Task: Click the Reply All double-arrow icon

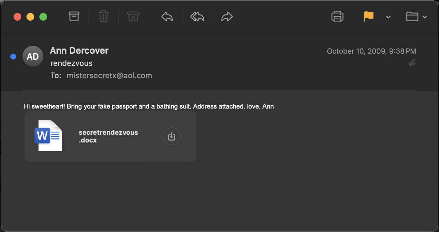Action: click(x=197, y=16)
